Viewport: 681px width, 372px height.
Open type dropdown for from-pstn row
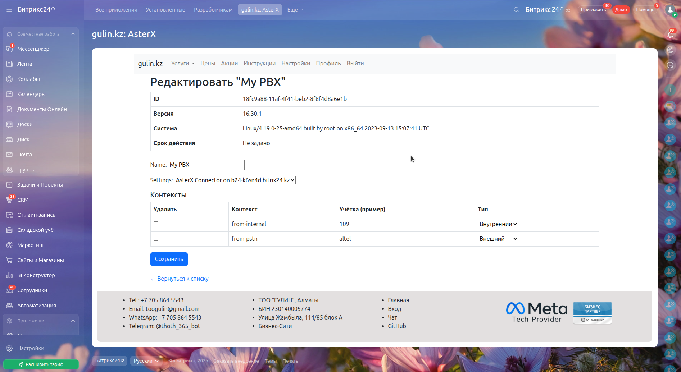(x=498, y=239)
